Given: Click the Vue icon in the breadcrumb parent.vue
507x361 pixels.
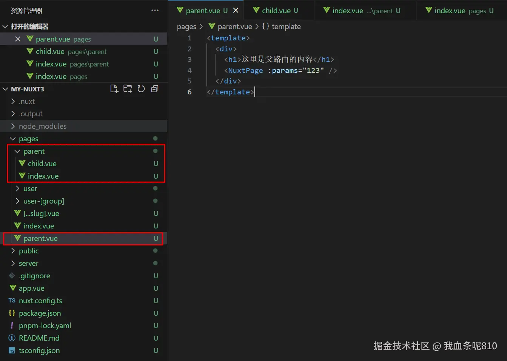Looking at the screenshot, I should [212, 26].
